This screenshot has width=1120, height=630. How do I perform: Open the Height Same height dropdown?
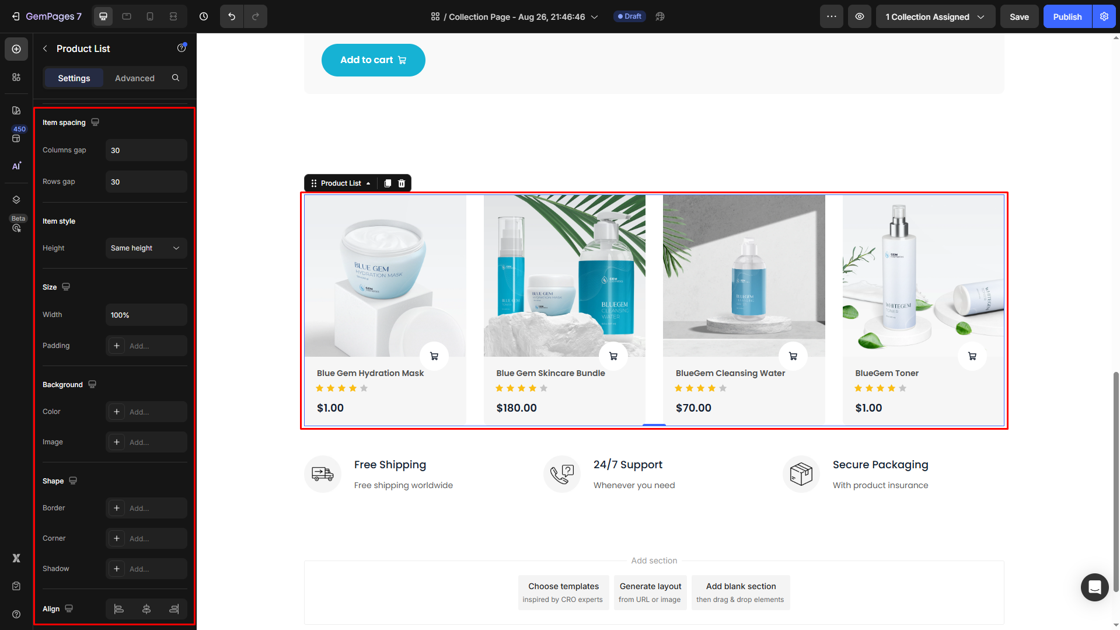coord(146,248)
